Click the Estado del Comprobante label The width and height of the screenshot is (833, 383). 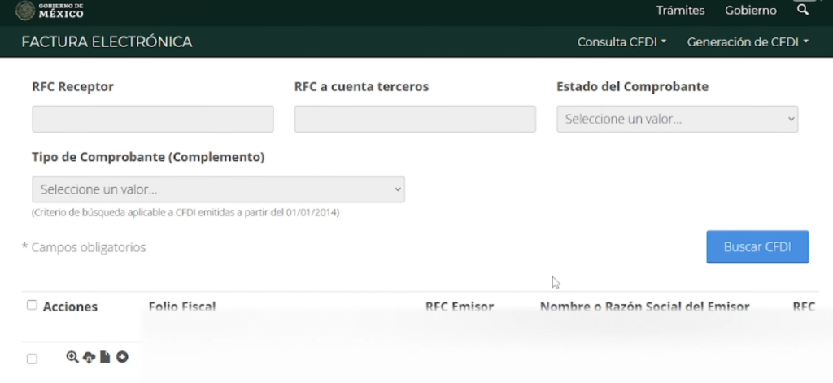pyautogui.click(x=632, y=86)
